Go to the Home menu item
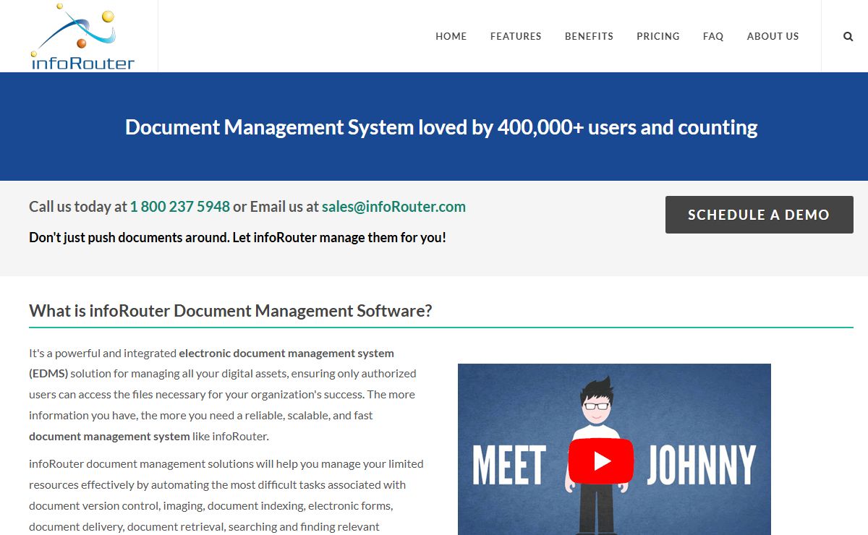 coord(451,36)
